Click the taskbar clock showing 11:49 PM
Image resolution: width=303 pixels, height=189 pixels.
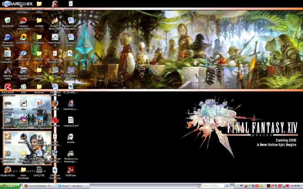click(295, 186)
